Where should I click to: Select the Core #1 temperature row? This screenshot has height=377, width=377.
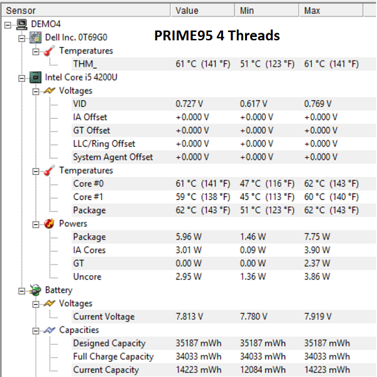coord(224,197)
